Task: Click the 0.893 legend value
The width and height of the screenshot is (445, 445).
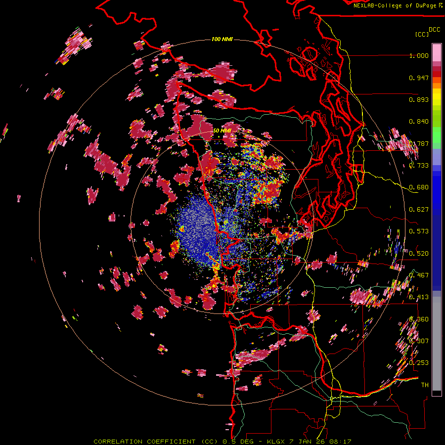Action: tap(419, 99)
